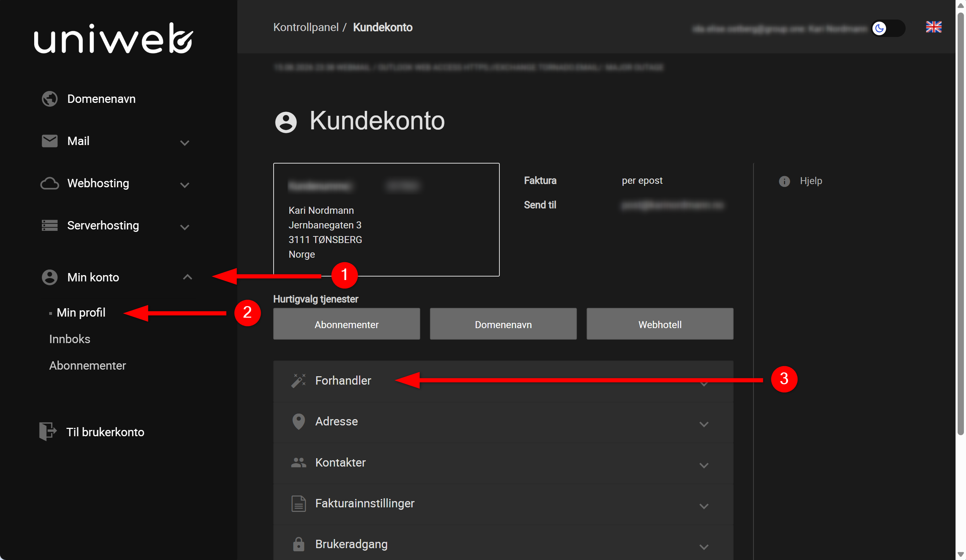Click the Kundekonto heading avatar icon
This screenshot has width=966, height=560.
285,122
